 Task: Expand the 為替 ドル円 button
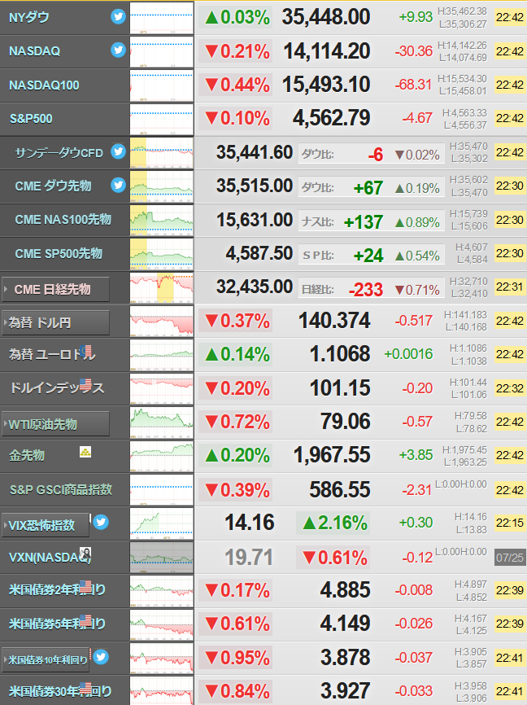pyautogui.click(x=56, y=323)
